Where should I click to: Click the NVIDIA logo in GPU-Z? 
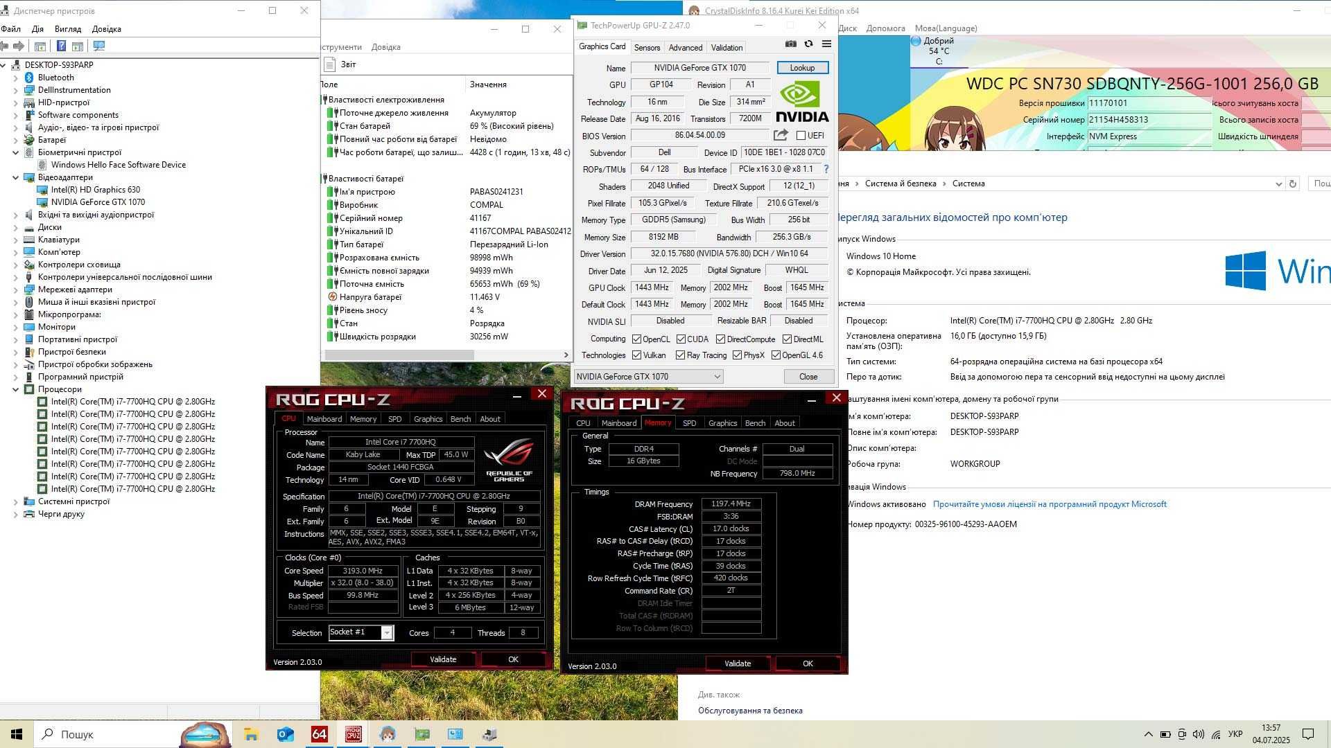click(x=802, y=102)
